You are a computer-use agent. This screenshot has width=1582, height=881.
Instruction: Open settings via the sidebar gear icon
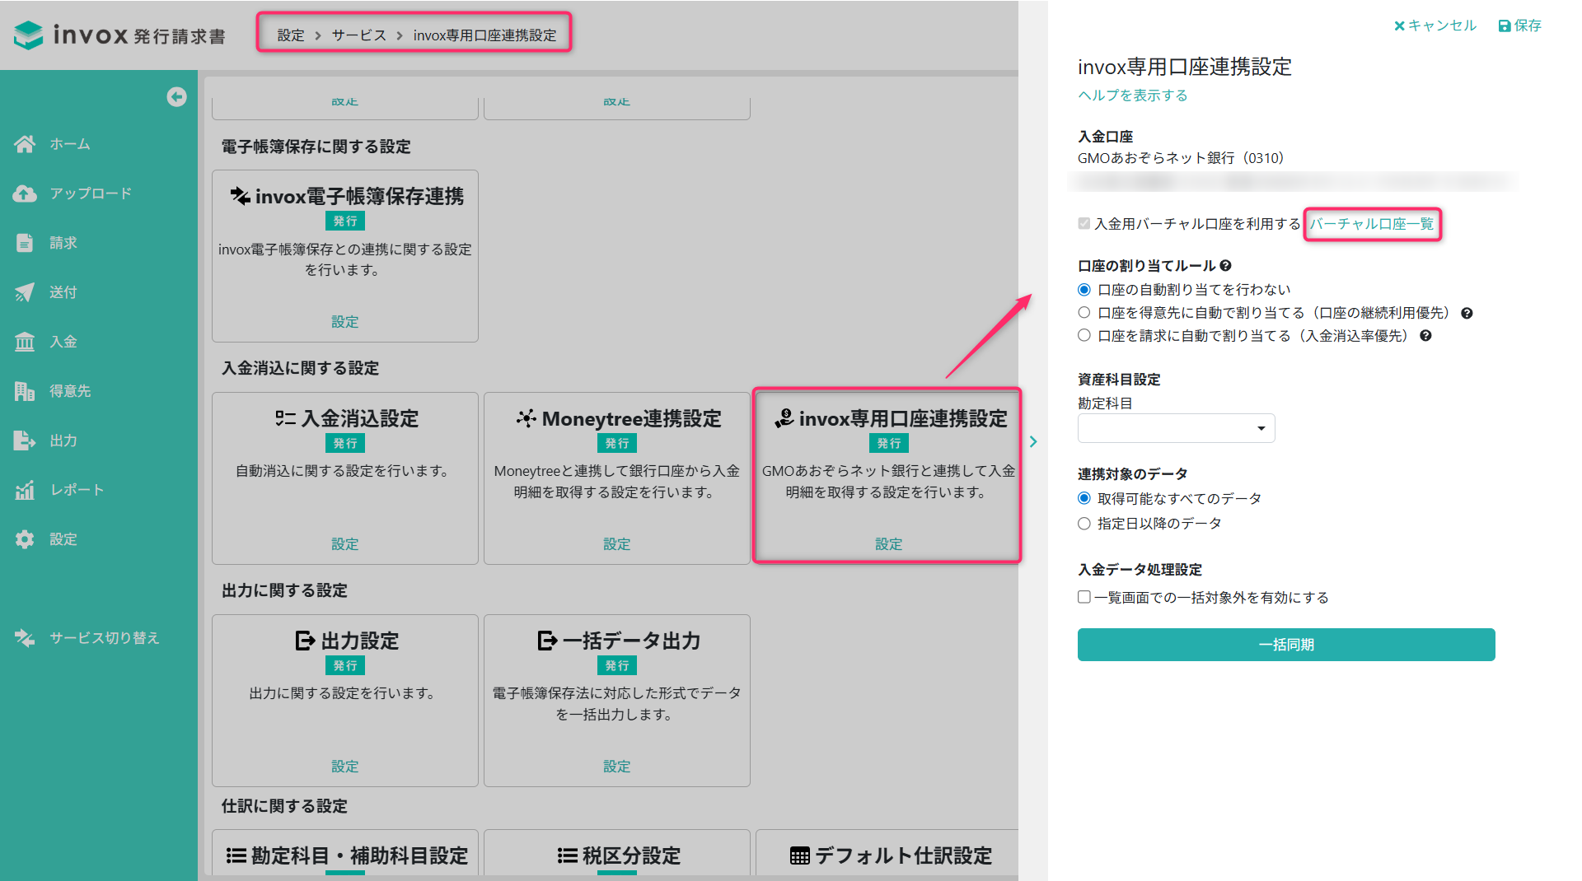[25, 539]
